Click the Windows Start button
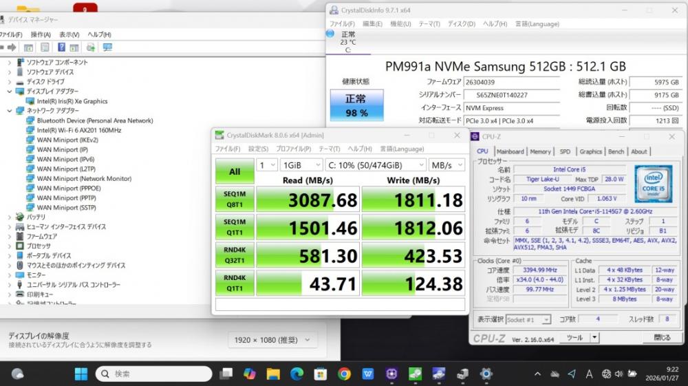The width and height of the screenshot is (688, 386). tap(81, 374)
